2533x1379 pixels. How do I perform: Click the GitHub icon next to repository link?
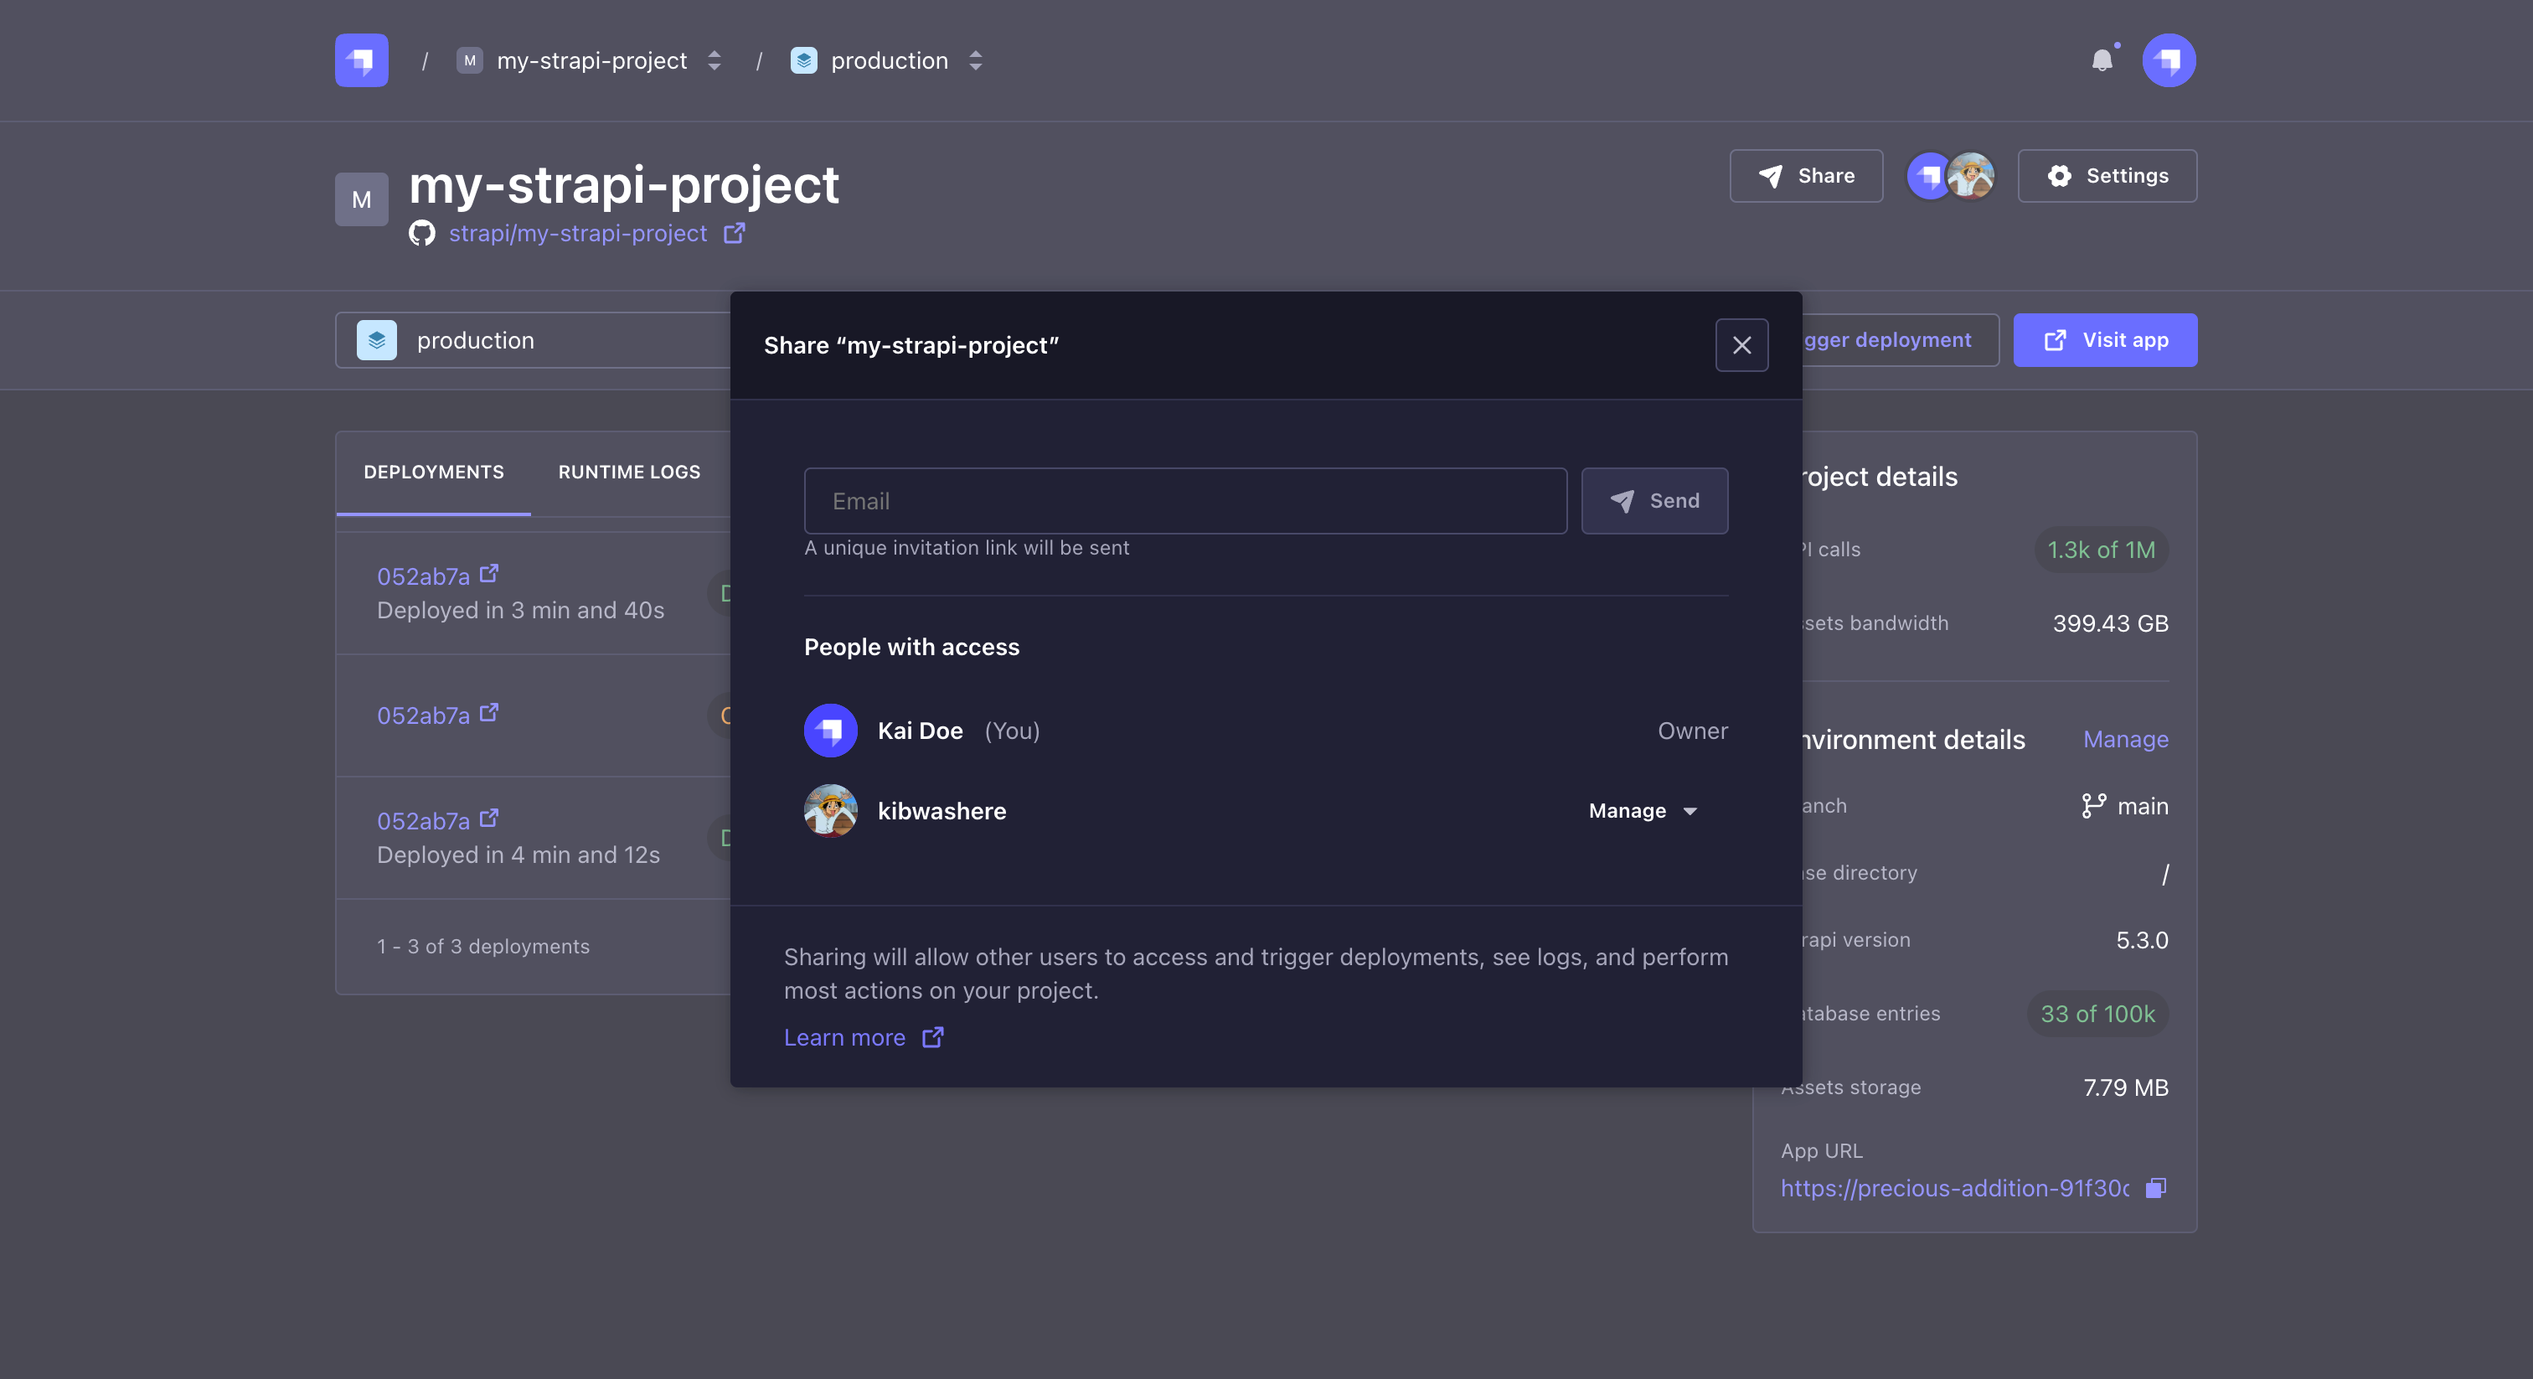point(423,233)
